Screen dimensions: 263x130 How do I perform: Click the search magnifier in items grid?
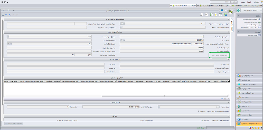coord(229,81)
